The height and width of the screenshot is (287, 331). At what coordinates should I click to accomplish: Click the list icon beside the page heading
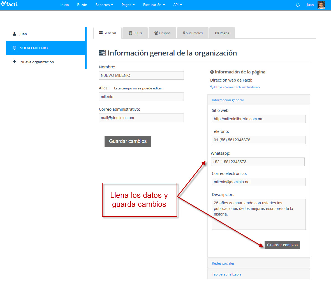(102, 53)
